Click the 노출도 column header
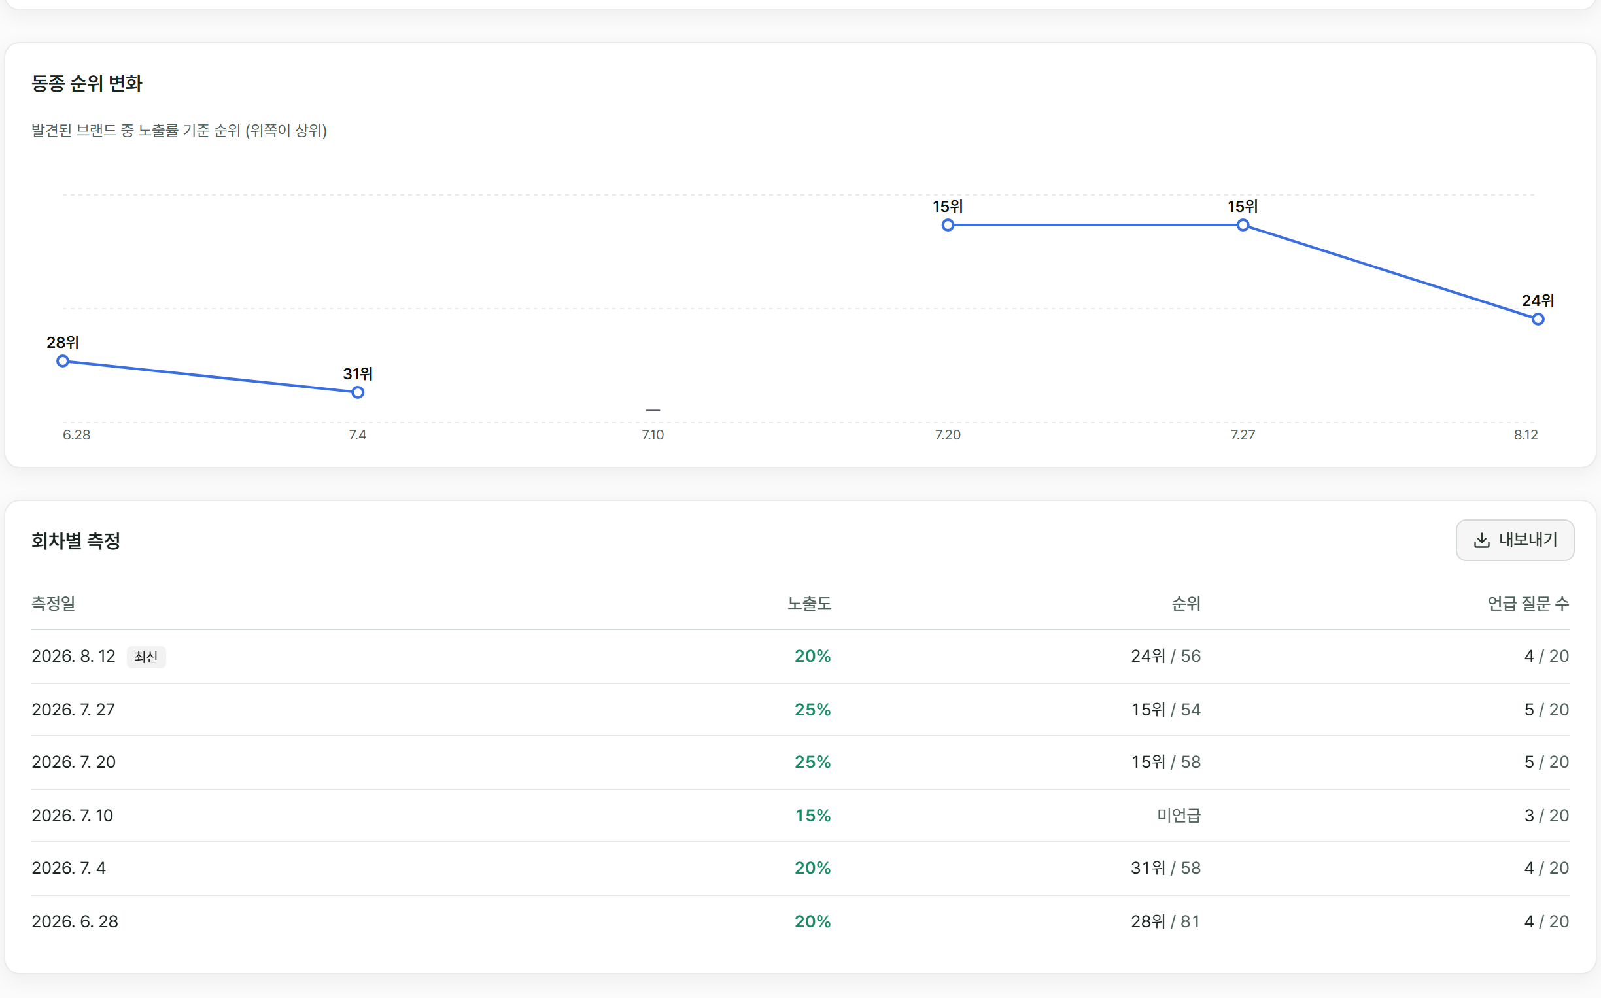This screenshot has width=1601, height=998. click(x=809, y=603)
